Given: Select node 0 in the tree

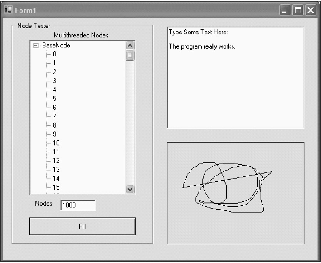Looking at the screenshot, I should coord(55,54).
